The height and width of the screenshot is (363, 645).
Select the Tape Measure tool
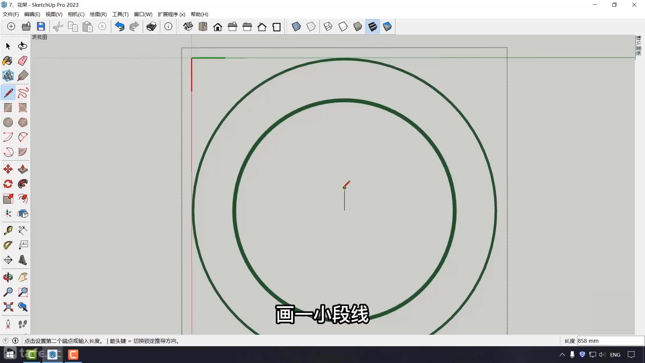[8, 230]
